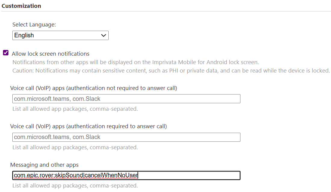Image resolution: width=331 pixels, height=192 pixels.
Task: Click the Customization section heading
Action: [21, 6]
